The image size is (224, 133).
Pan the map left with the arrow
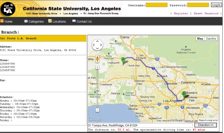[94, 45]
